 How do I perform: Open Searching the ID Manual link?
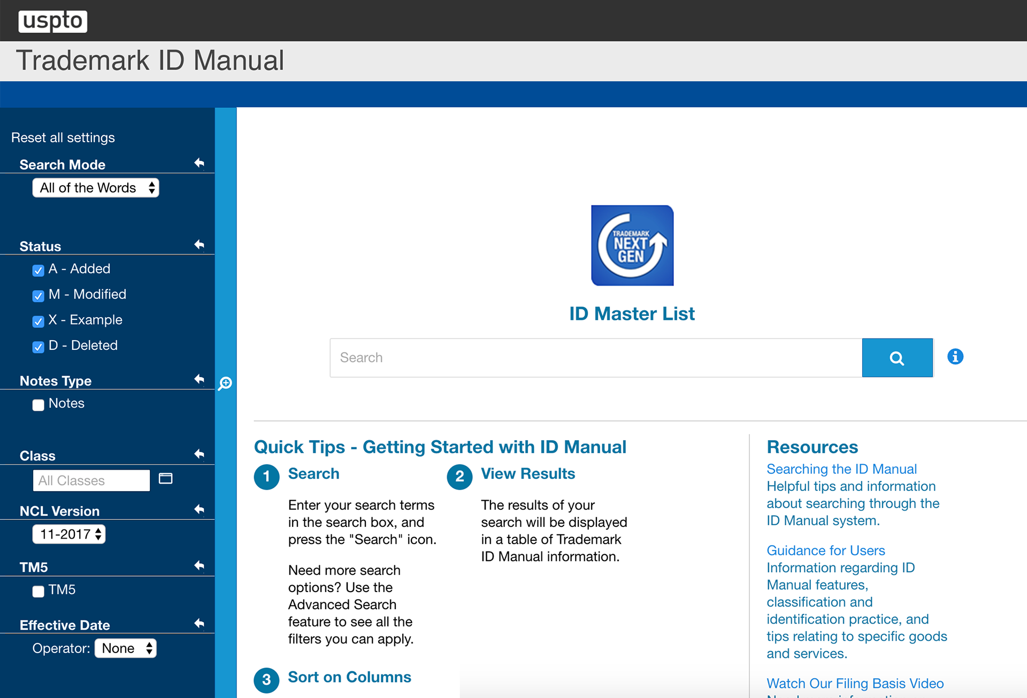pos(841,469)
